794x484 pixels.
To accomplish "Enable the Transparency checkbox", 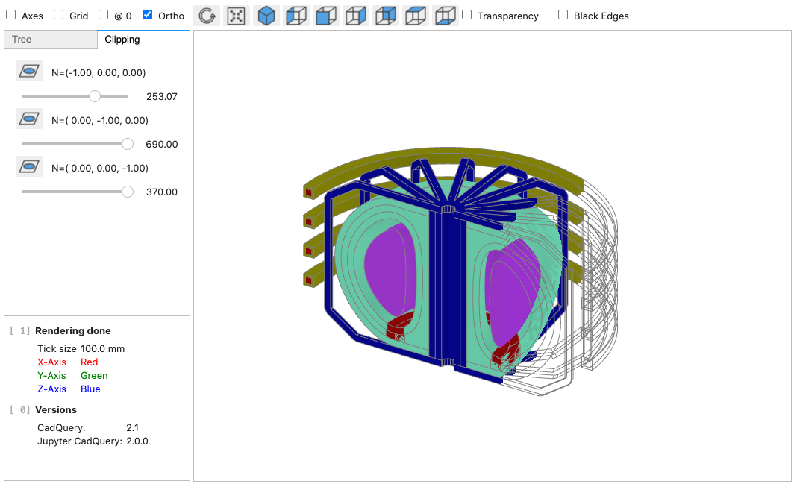I will coord(467,15).
